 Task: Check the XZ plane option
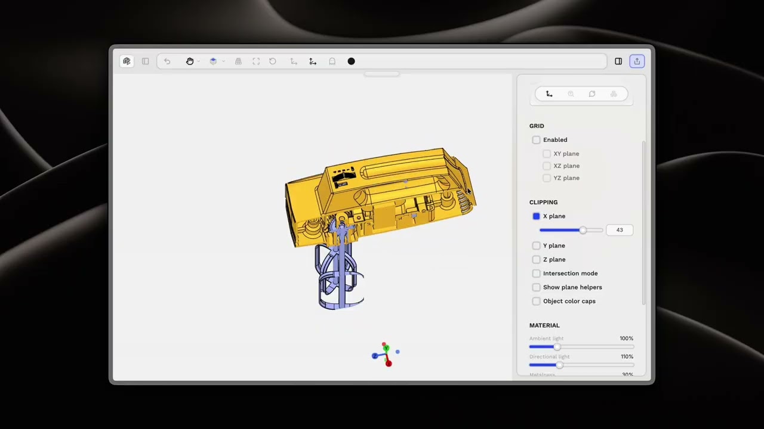pyautogui.click(x=547, y=166)
